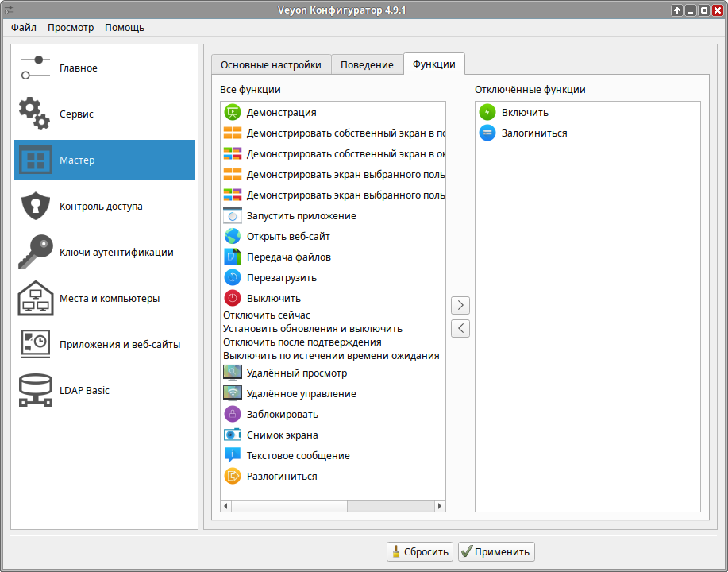Select "Демонстрировать собственный экран в ок…" row
The width and height of the screenshot is (728, 572).
[333, 154]
